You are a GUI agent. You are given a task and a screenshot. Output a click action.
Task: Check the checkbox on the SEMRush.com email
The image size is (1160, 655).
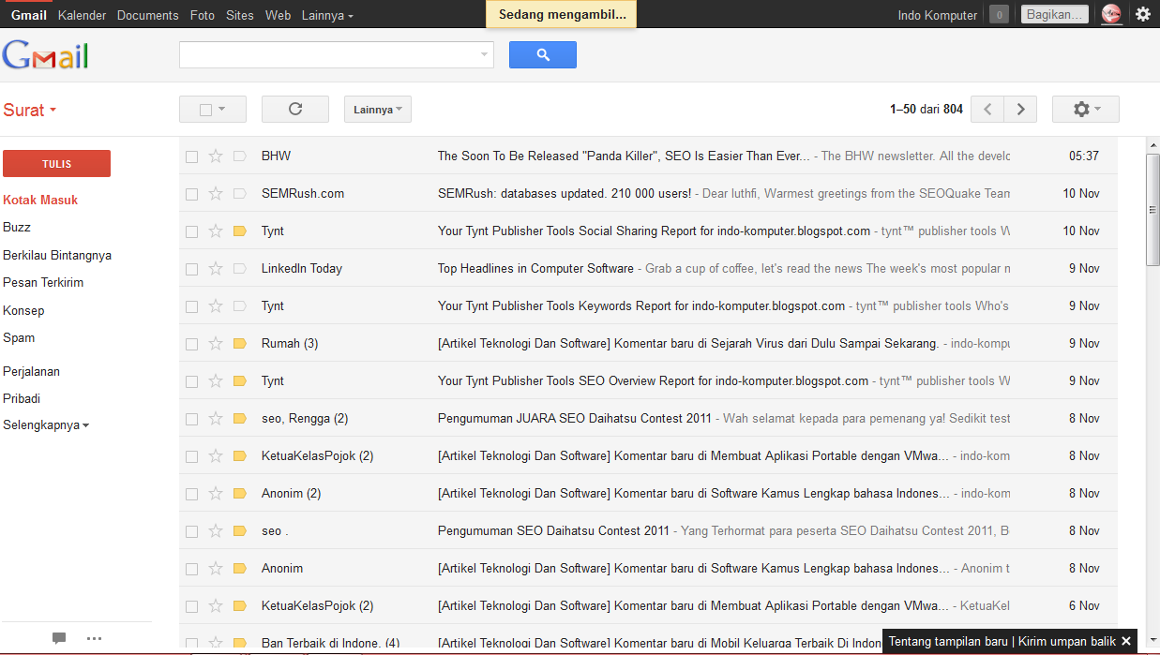[192, 193]
